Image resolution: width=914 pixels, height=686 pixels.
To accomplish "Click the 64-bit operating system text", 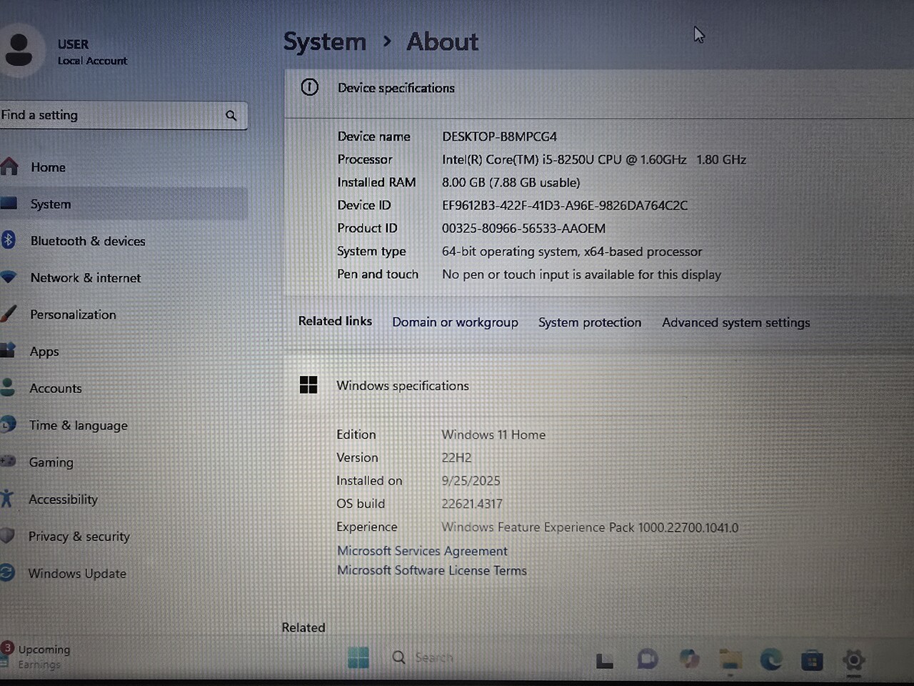I will (x=572, y=252).
